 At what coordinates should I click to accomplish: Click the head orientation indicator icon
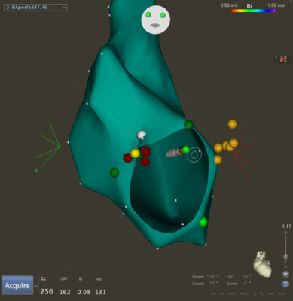[x=155, y=20]
